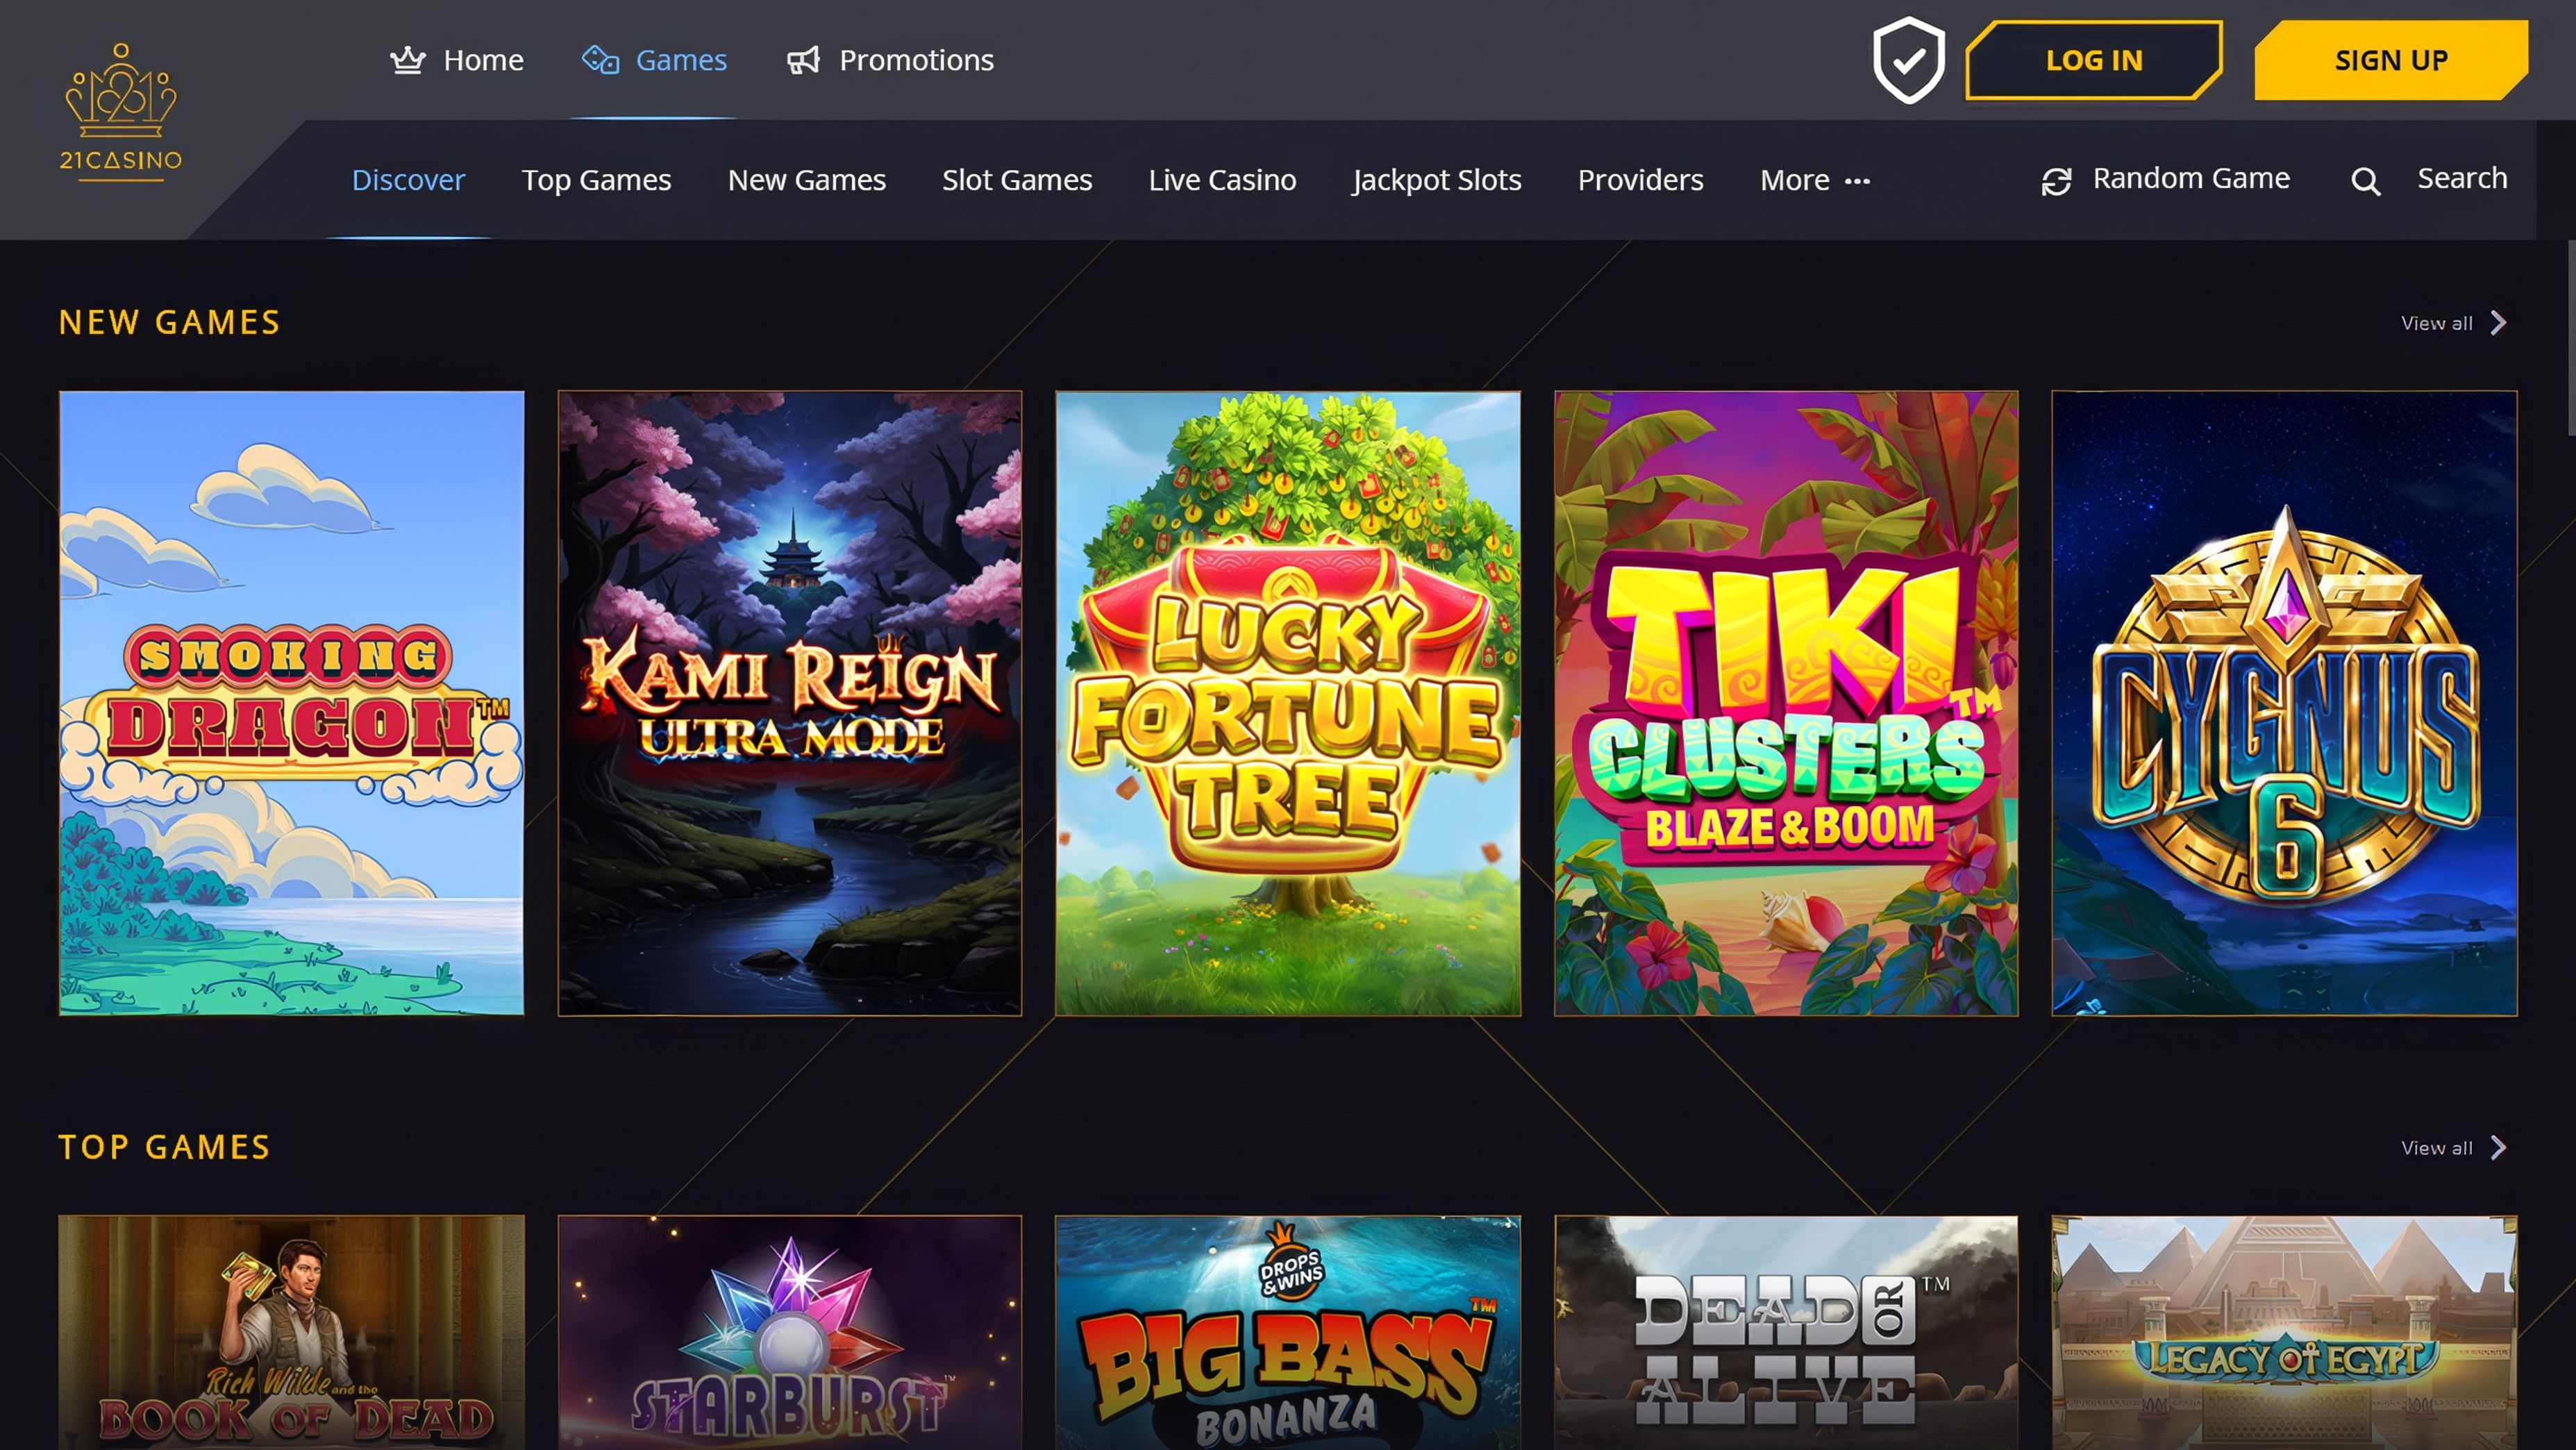Click the page vertical scrollbar
The width and height of the screenshot is (2576, 1450).
[x=2571, y=338]
